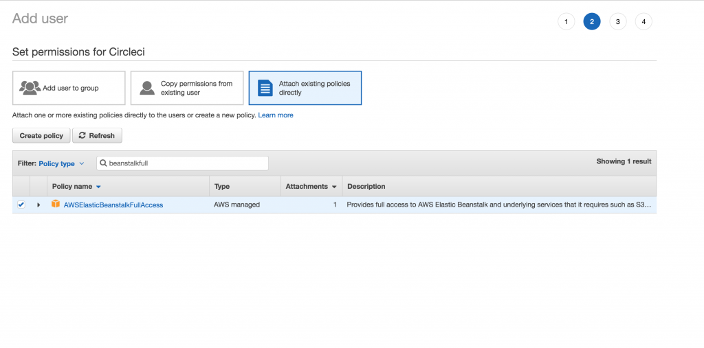Click the attachments count 1 cell
The width and height of the screenshot is (704, 348).
(335, 205)
